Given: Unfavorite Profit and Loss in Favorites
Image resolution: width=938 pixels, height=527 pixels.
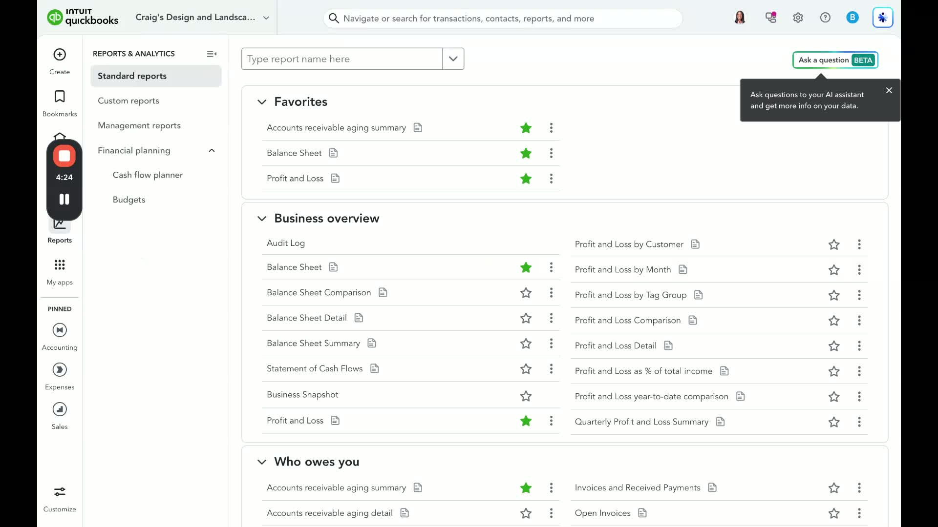Looking at the screenshot, I should pos(526,179).
